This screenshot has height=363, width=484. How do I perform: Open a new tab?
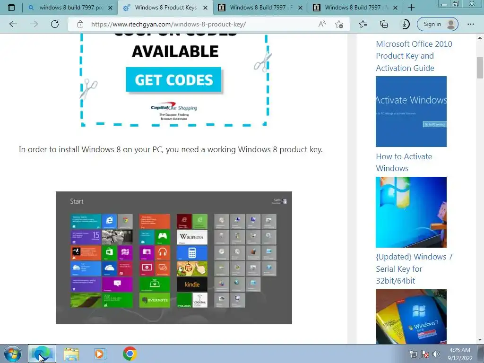pos(412,8)
